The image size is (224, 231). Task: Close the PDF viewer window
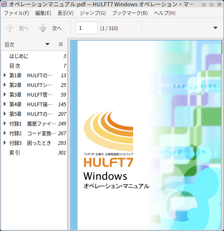pos(219,4)
